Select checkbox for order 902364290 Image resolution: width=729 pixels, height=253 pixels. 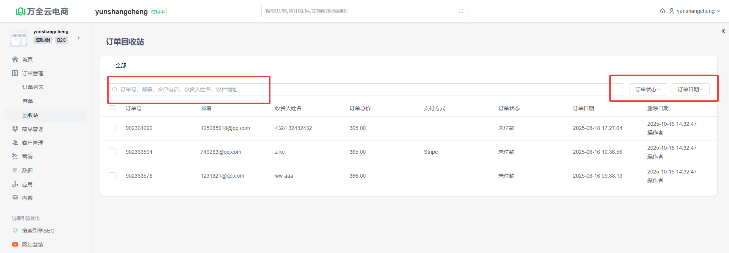coord(112,128)
